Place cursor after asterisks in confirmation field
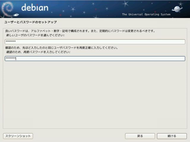The height and width of the screenshot is (142, 190). (x=16, y=59)
